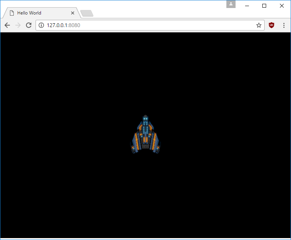Click the spaceship sprite in the canvas

pyautogui.click(x=145, y=134)
